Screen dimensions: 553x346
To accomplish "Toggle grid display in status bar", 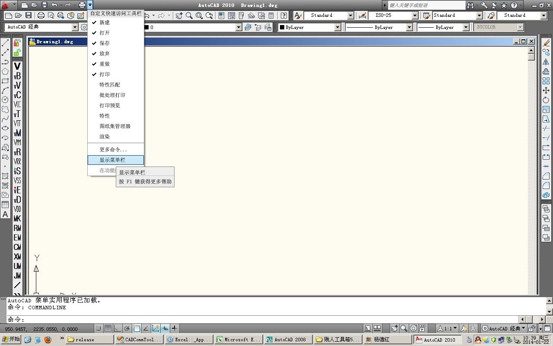I will pyautogui.click(x=108, y=329).
